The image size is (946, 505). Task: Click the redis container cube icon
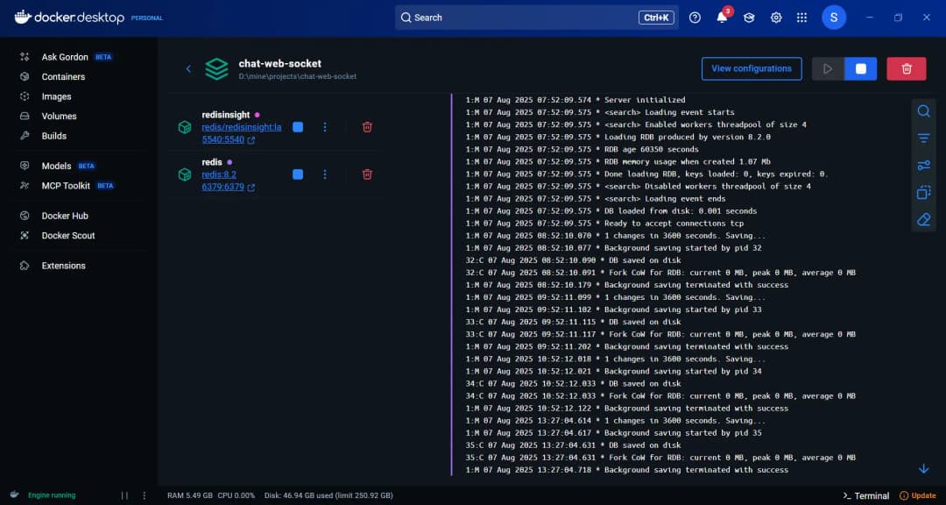(185, 174)
